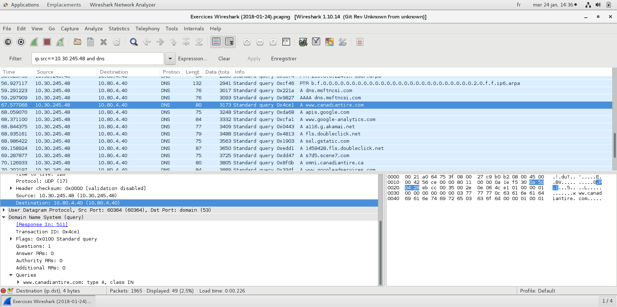Go to specified packet icon
Viewport: 617px width, 307px height.
click(x=173, y=42)
